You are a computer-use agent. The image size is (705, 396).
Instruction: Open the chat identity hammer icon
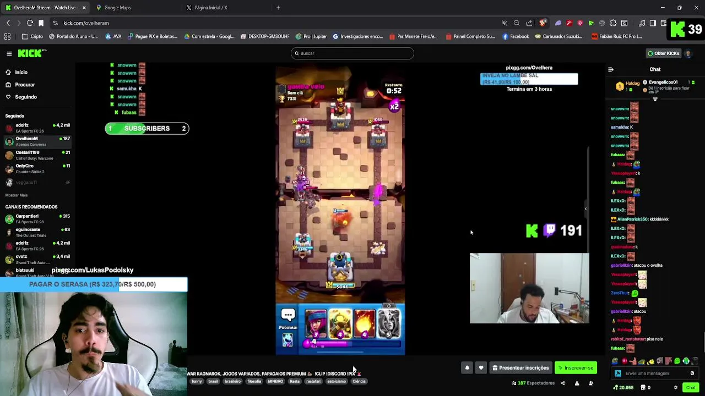(x=618, y=373)
